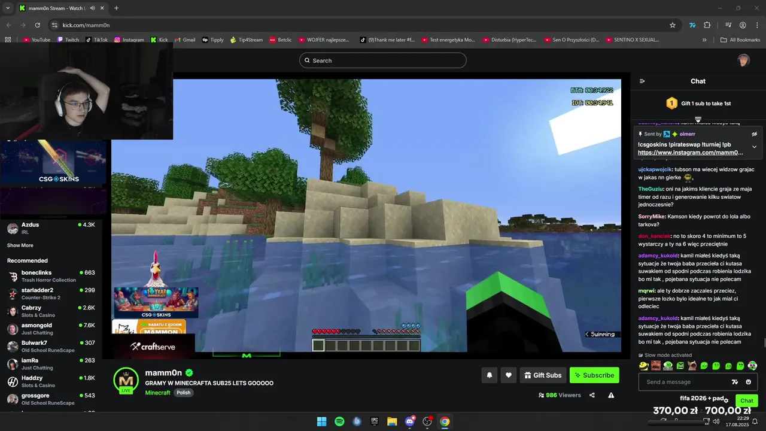
Task: Expand Show More followed channels
Action: [x=20, y=245]
